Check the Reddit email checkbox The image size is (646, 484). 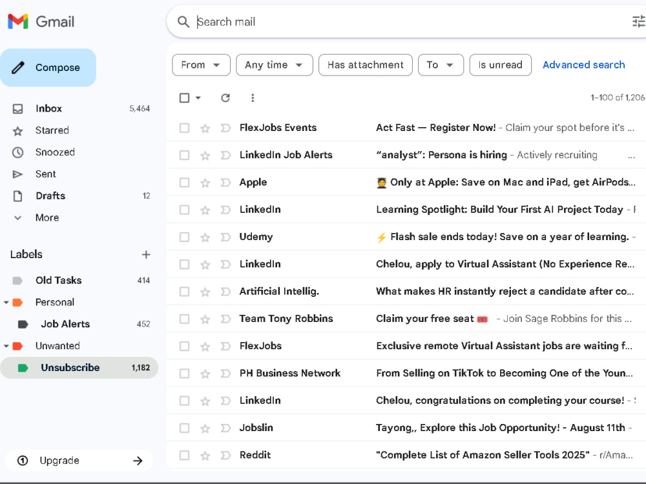185,455
